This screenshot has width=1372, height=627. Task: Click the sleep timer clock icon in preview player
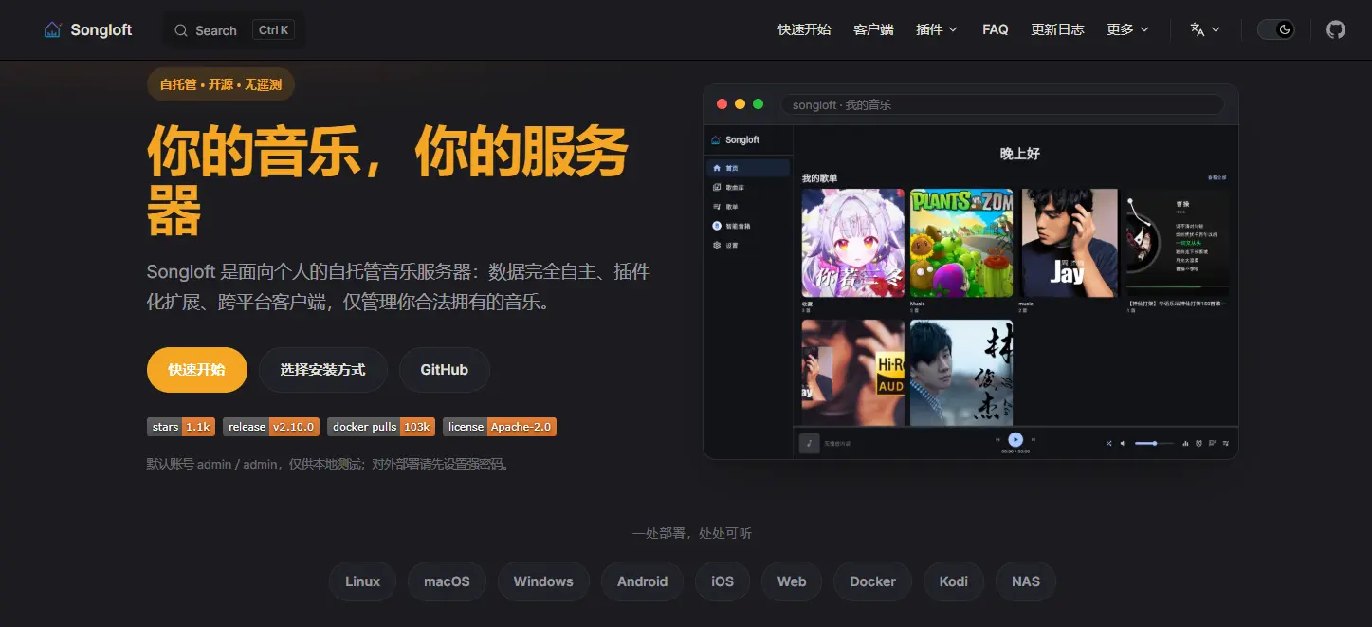(x=1198, y=443)
